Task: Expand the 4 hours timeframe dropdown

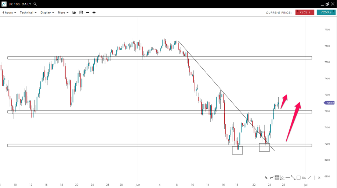Action: [9, 12]
